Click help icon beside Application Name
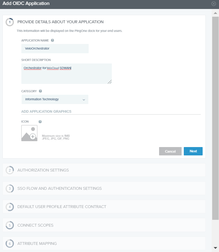The height and width of the screenshot is (252, 219). coord(53,40)
